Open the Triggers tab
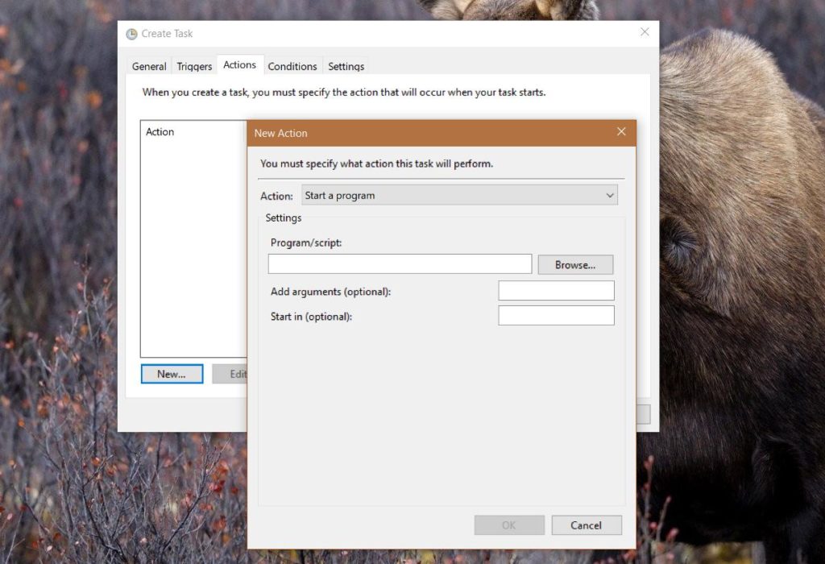 193,66
